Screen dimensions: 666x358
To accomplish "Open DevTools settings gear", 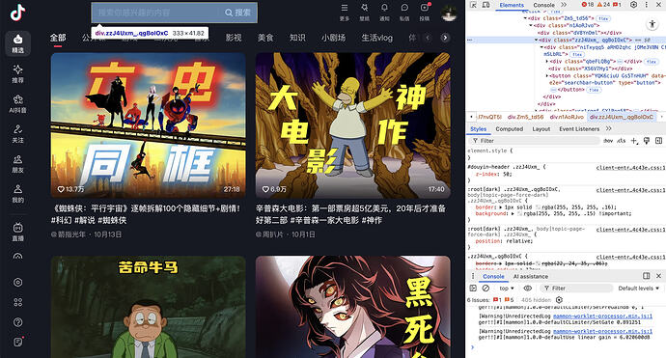I will coord(633,5).
